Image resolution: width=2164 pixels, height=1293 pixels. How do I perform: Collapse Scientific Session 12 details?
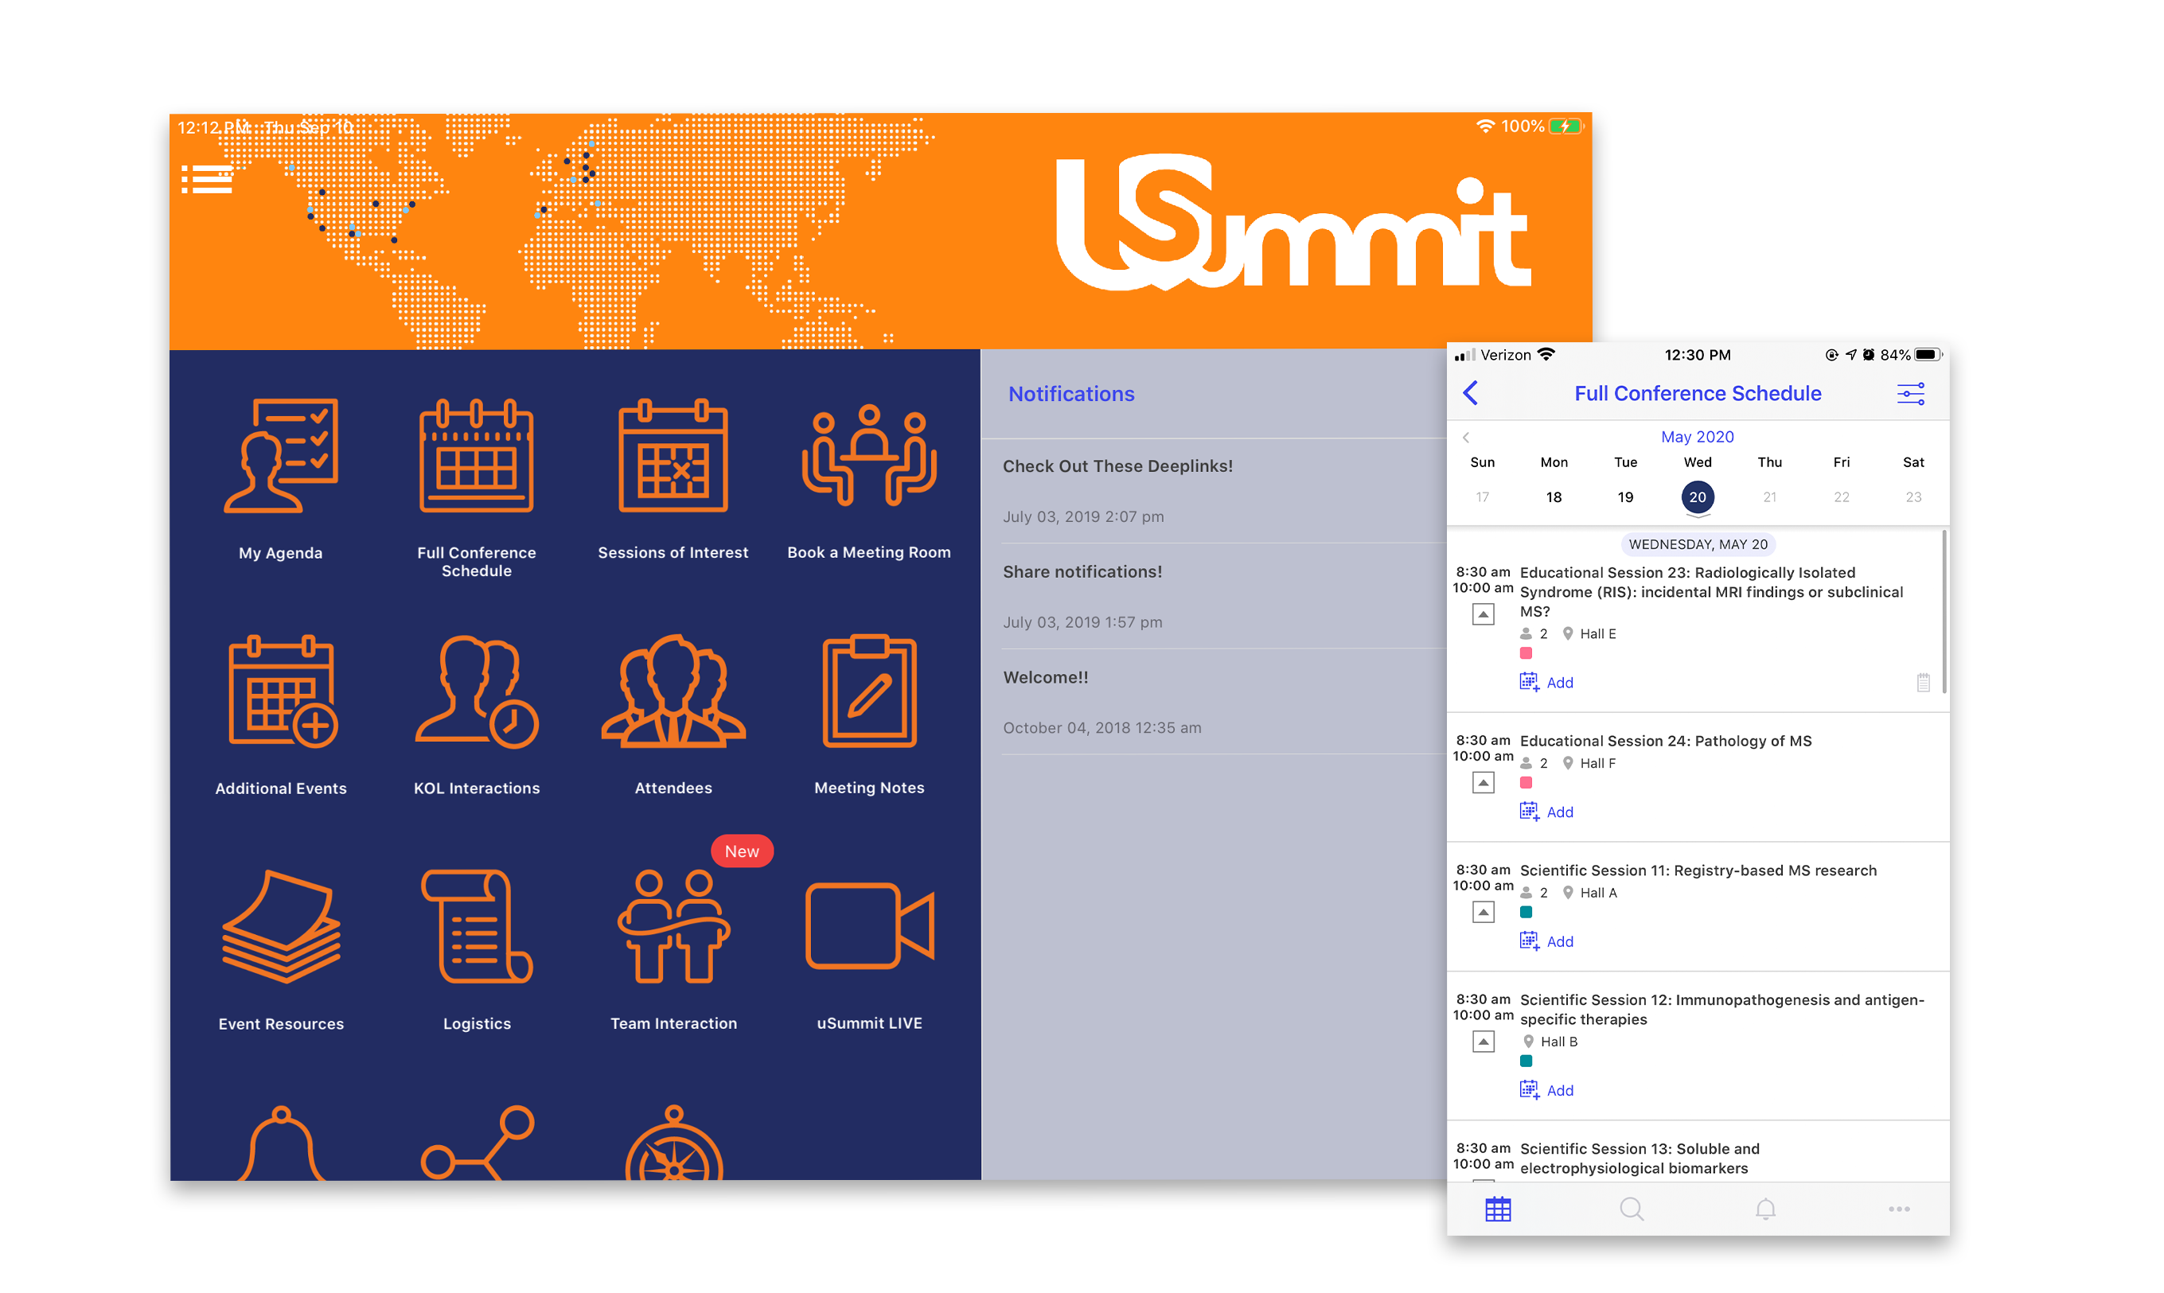tap(1483, 1042)
